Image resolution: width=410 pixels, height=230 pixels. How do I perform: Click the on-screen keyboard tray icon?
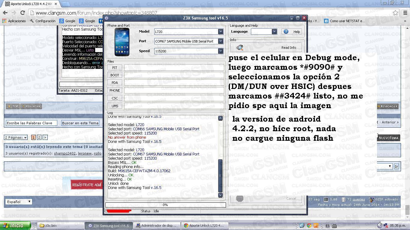click(x=335, y=226)
